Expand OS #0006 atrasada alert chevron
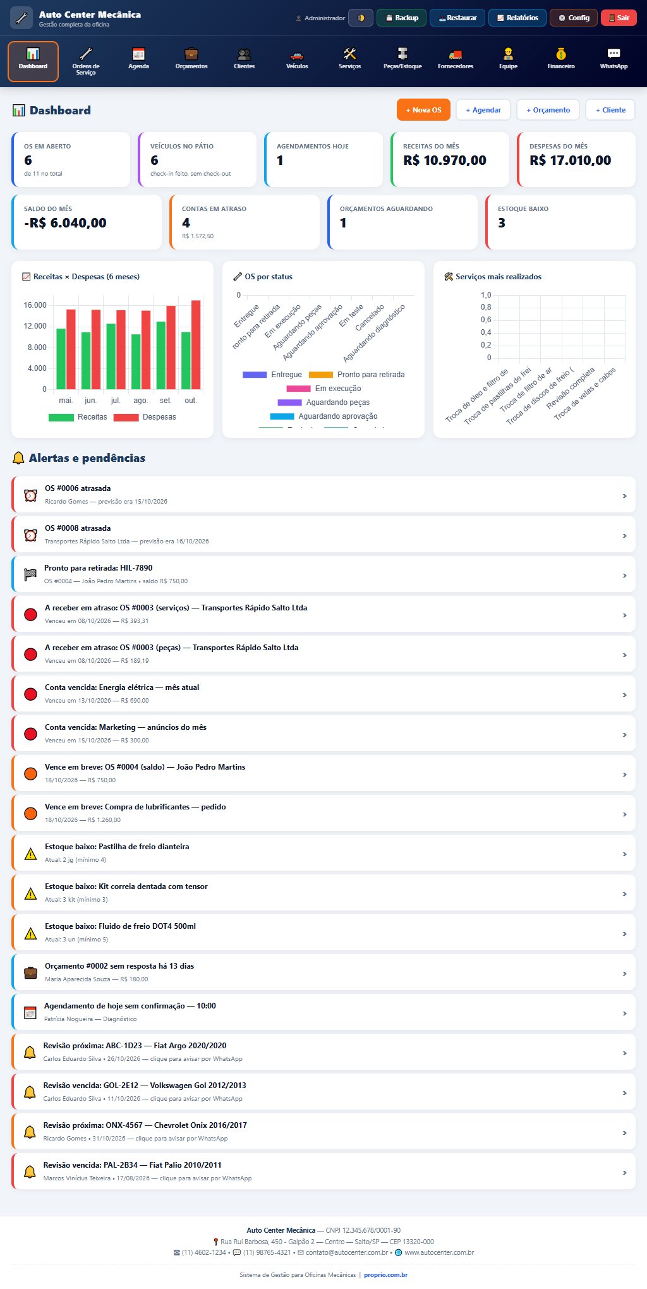 point(624,496)
